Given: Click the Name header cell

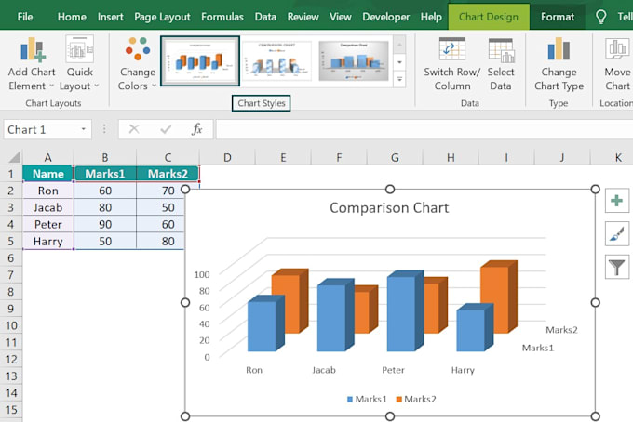Looking at the screenshot, I should click(x=48, y=174).
